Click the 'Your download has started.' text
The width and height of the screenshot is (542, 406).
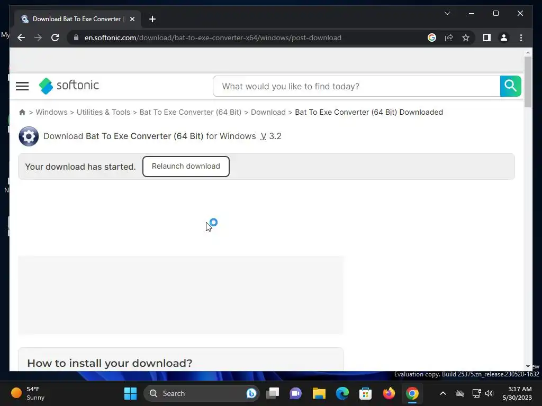[80, 167]
